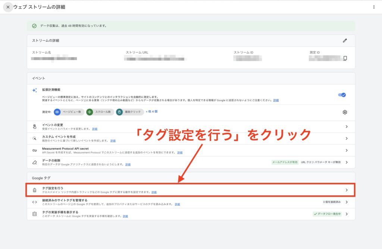This screenshot has height=249, width=382.
Task: Click the pencil icon to edit stream details
Action: 345,41
